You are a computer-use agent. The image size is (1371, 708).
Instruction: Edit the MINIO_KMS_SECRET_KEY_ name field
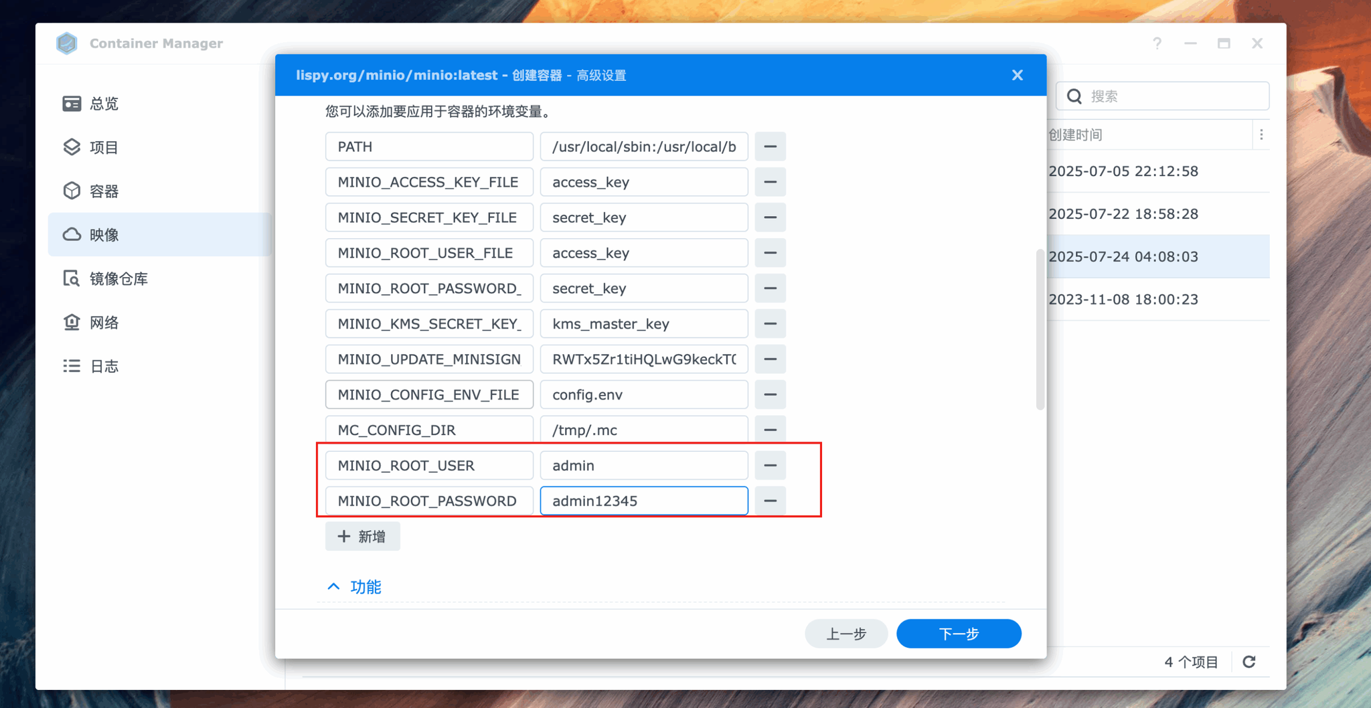click(x=429, y=324)
